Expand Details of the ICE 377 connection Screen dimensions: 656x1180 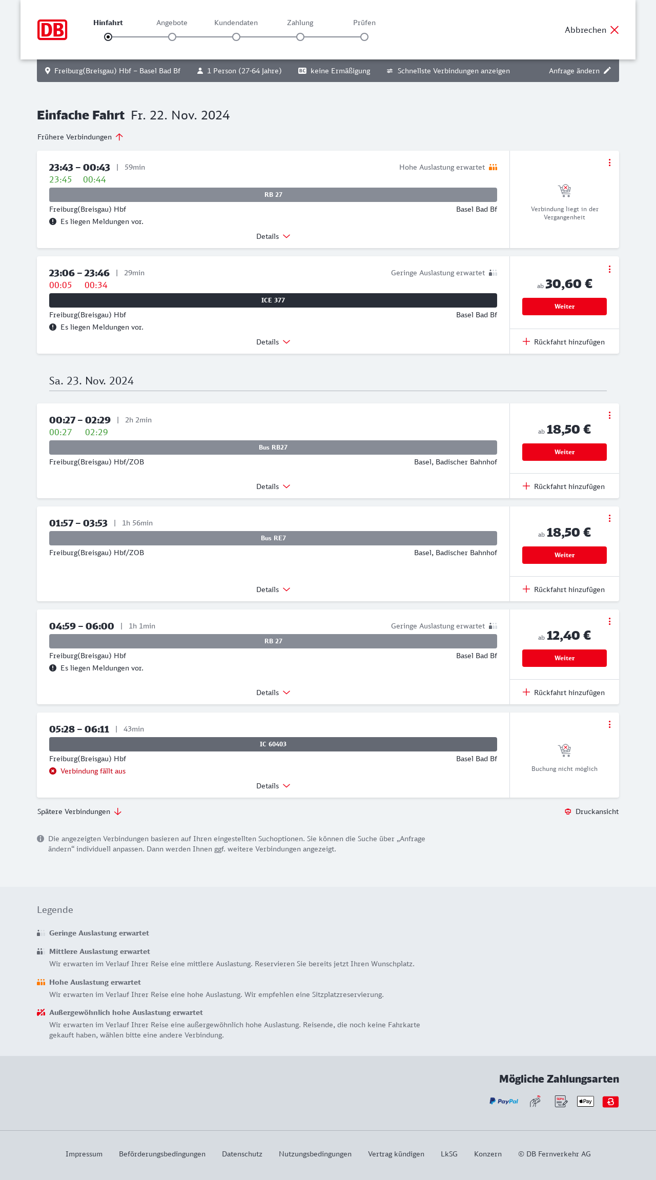click(x=273, y=342)
